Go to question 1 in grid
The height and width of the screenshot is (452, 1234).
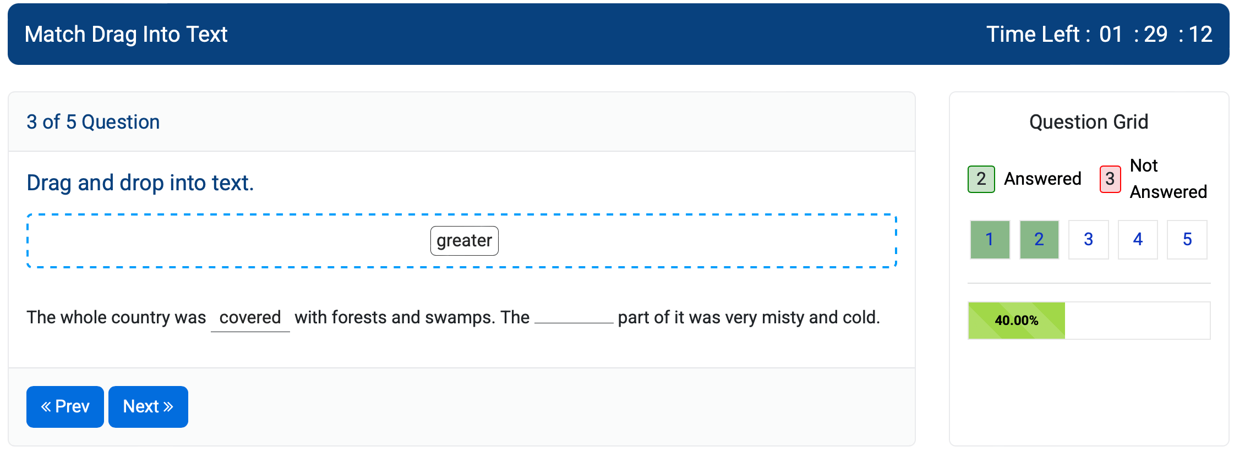(989, 239)
